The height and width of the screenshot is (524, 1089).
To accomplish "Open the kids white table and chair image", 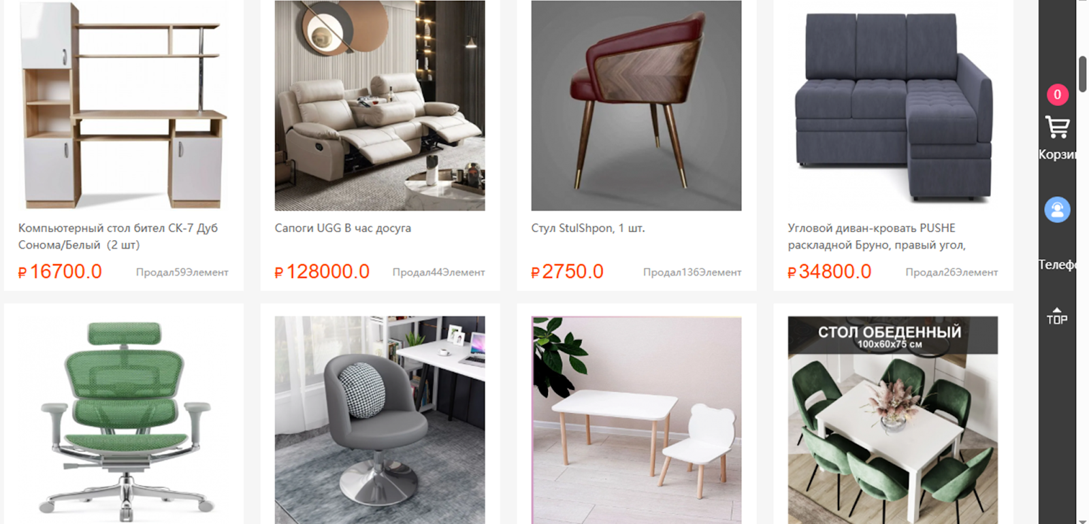I will [x=636, y=420].
